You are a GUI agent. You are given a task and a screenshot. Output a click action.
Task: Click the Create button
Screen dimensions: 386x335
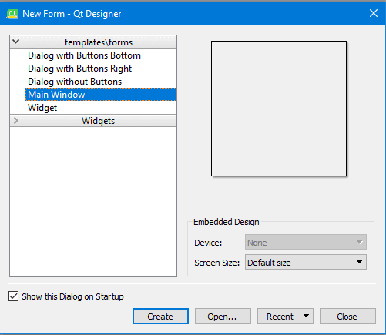pyautogui.click(x=160, y=317)
